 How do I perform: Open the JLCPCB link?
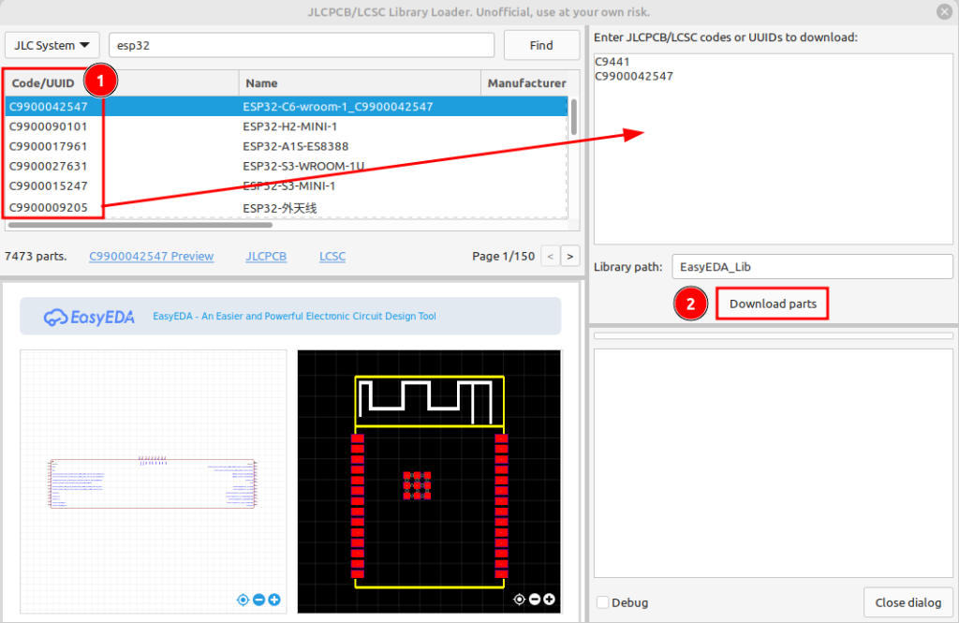coord(266,257)
